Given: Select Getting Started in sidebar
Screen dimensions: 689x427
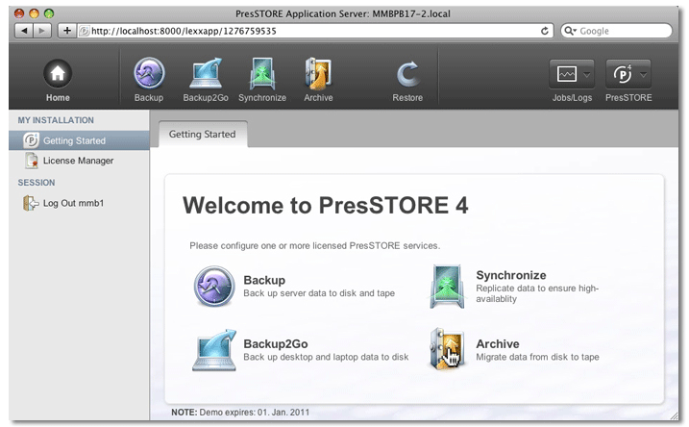Looking at the screenshot, I should click(x=74, y=141).
